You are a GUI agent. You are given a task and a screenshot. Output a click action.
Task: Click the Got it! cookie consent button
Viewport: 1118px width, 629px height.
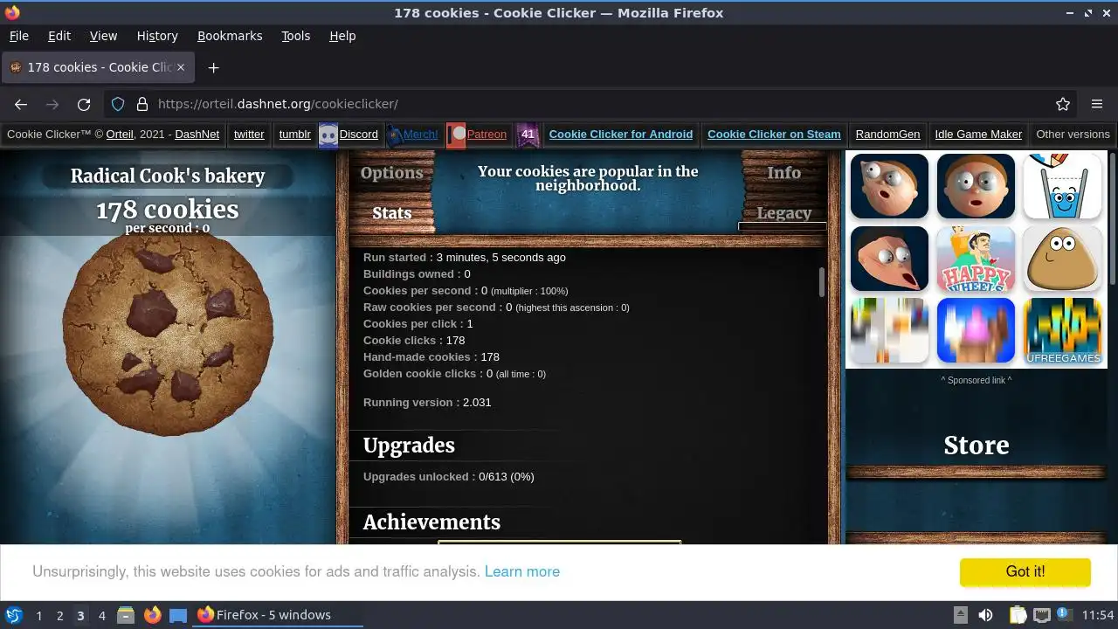[x=1025, y=571]
